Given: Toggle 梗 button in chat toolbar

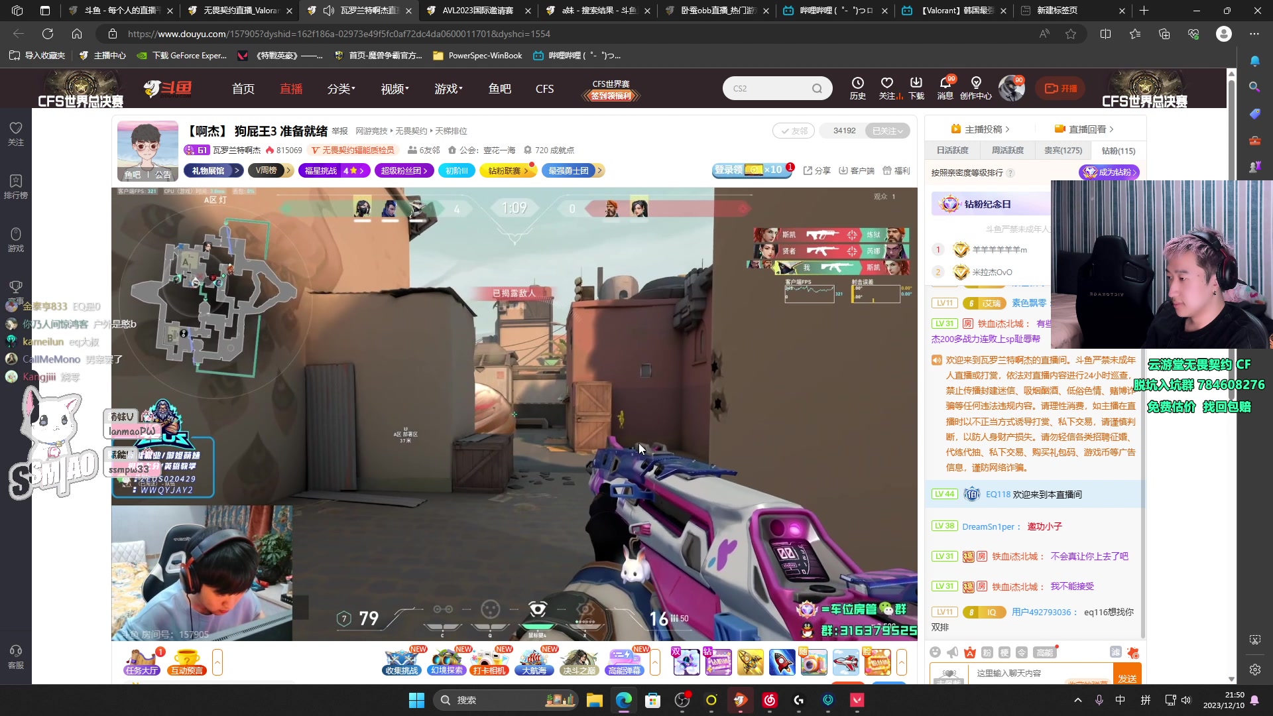Looking at the screenshot, I should 1004,652.
